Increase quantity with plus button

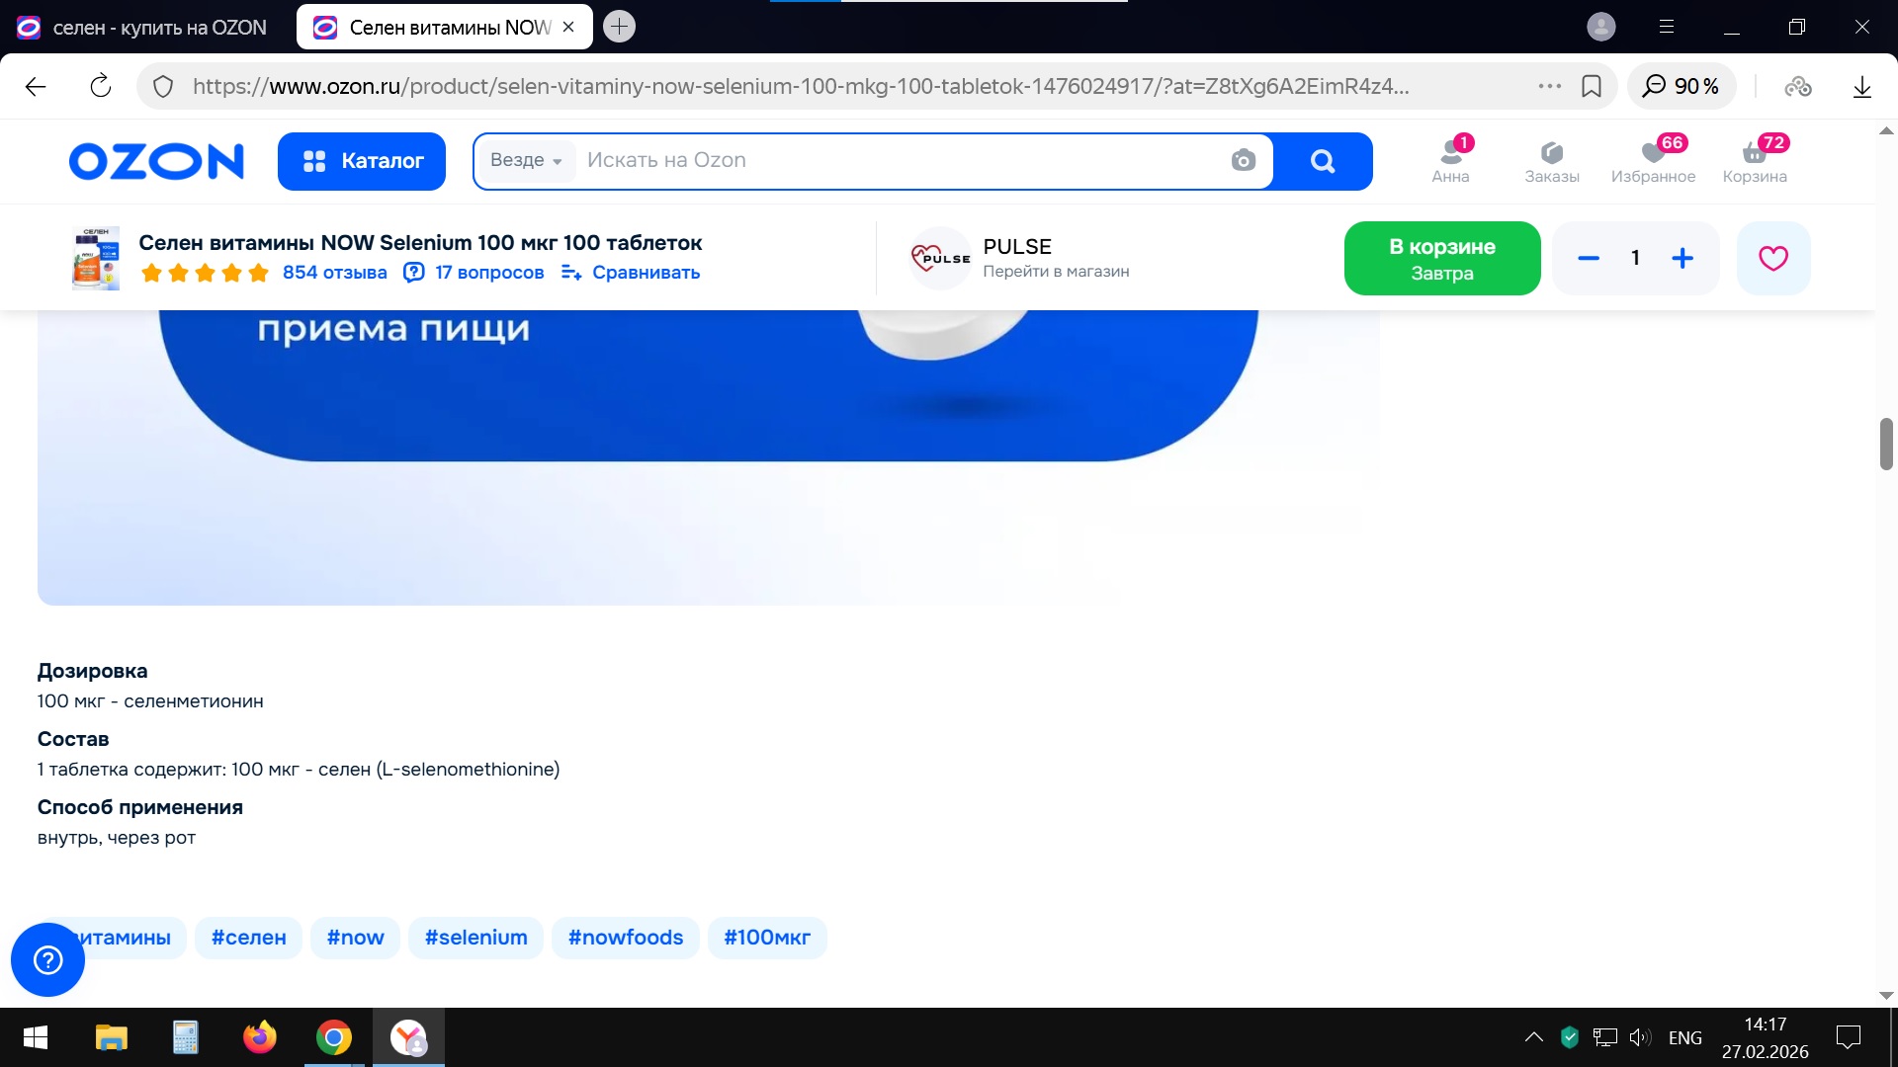pos(1682,258)
